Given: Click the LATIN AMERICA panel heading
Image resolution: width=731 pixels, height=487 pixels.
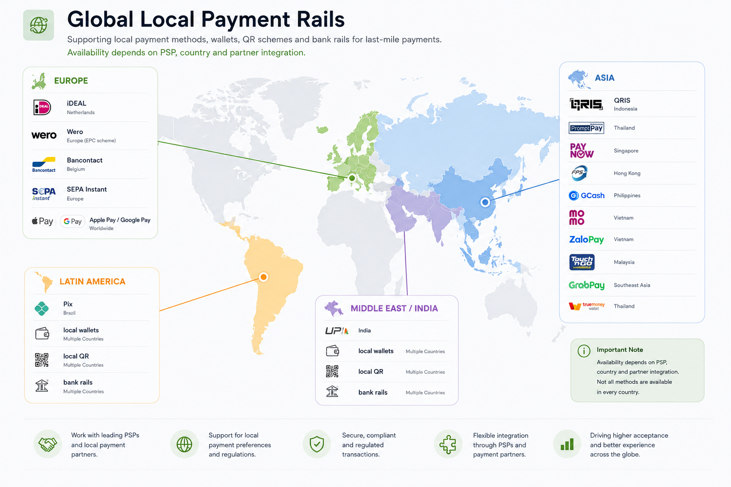Looking at the screenshot, I should [x=92, y=282].
